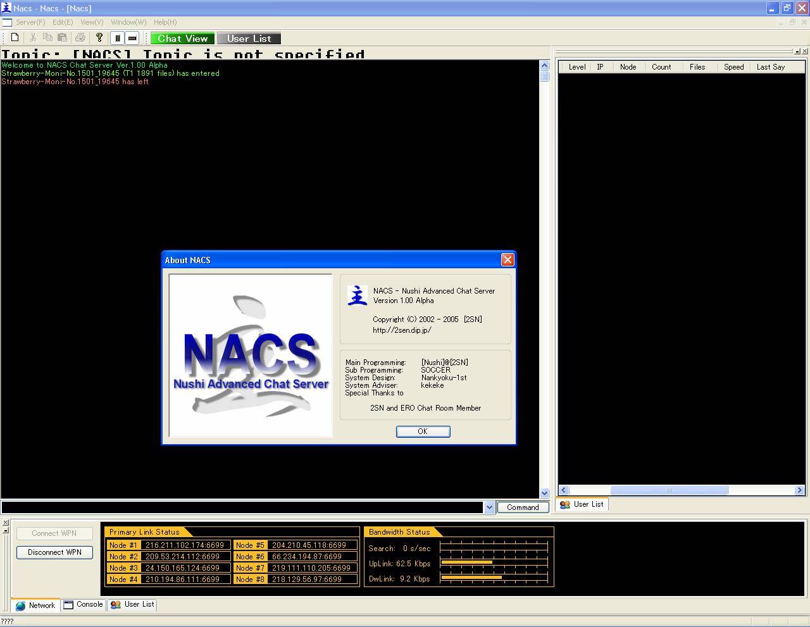The image size is (810, 627).
Task: Open the View(V) menu
Action: pos(92,22)
